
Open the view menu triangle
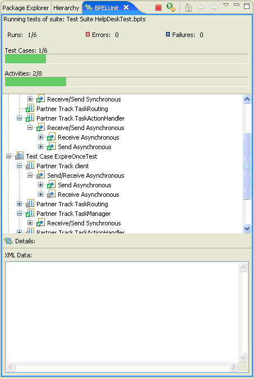pos(226,5)
